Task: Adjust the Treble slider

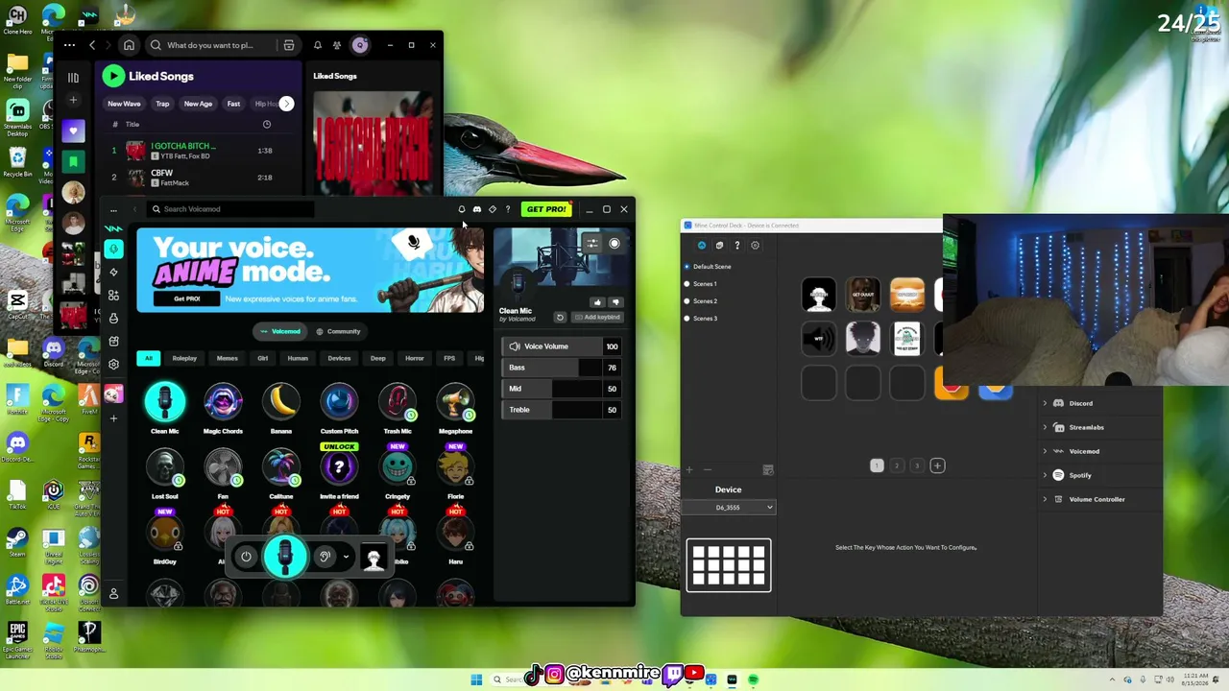Action: [563, 410]
